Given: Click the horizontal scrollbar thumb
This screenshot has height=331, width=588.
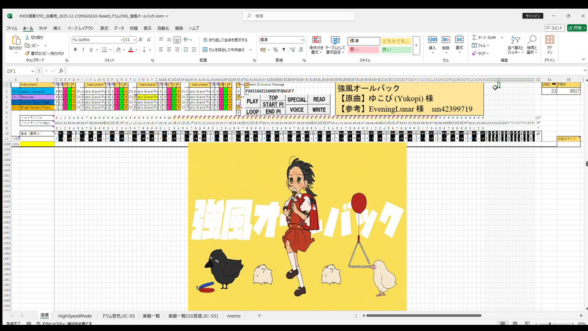Looking at the screenshot, I should tap(423, 316).
